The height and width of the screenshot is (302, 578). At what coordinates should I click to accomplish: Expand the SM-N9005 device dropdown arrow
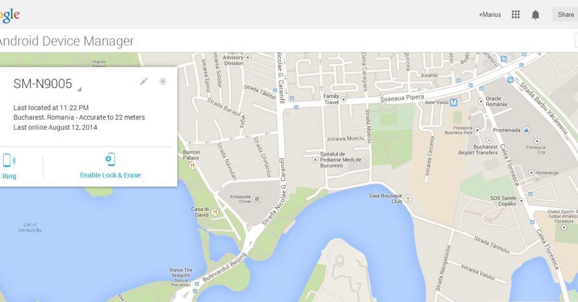[x=79, y=89]
